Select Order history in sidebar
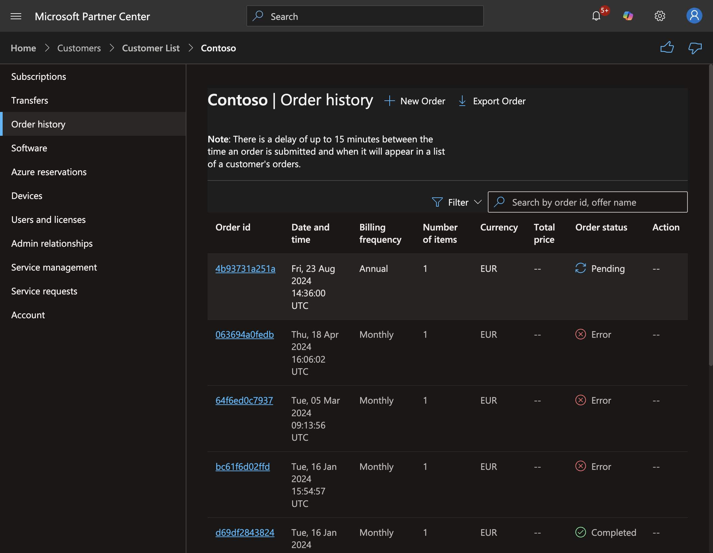This screenshot has width=713, height=553. click(x=93, y=124)
